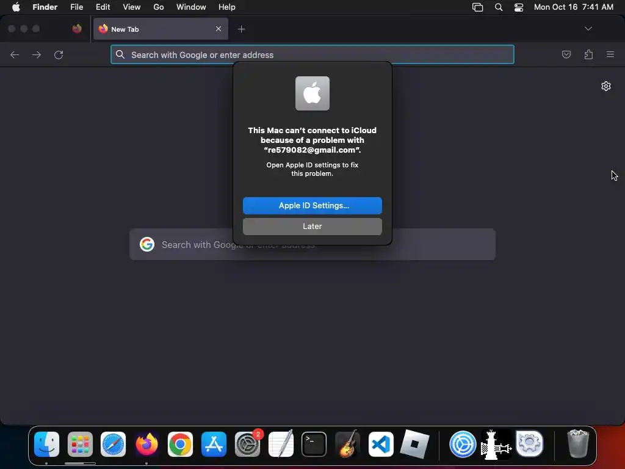Screen dimensions: 625x469
Task: Go back with the back arrow
Action: click(15, 54)
